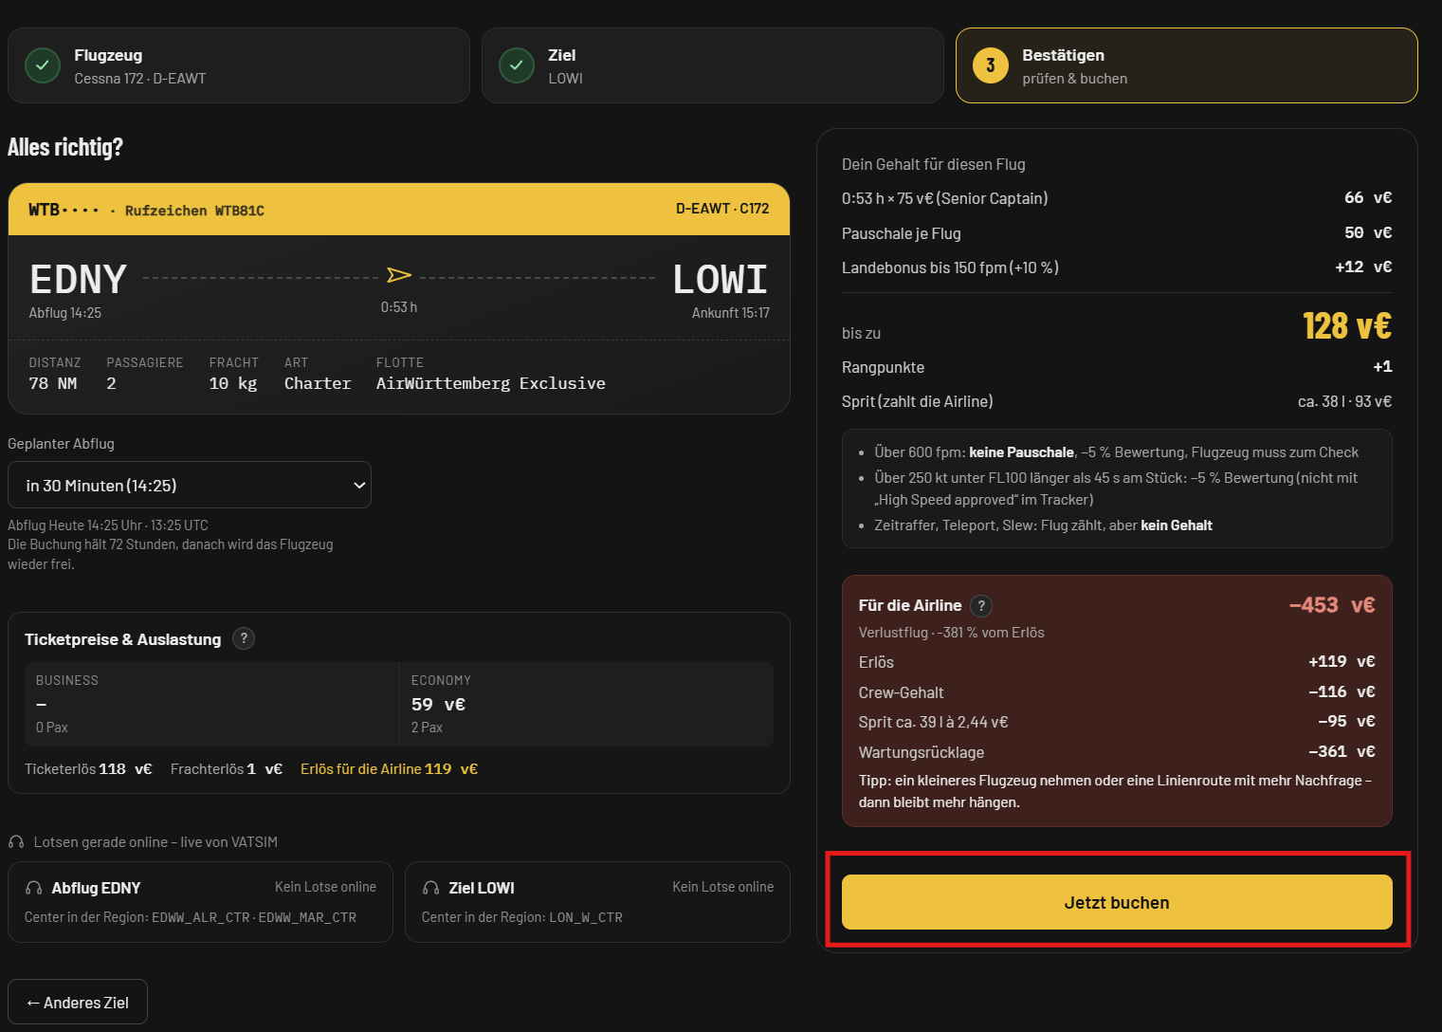Click the 0:53 h flight duration label
The image size is (1442, 1032).
coord(399,307)
